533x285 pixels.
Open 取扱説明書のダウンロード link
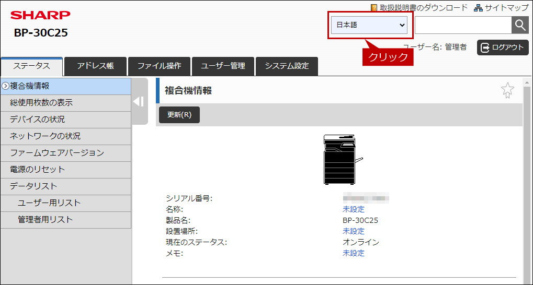tap(419, 7)
